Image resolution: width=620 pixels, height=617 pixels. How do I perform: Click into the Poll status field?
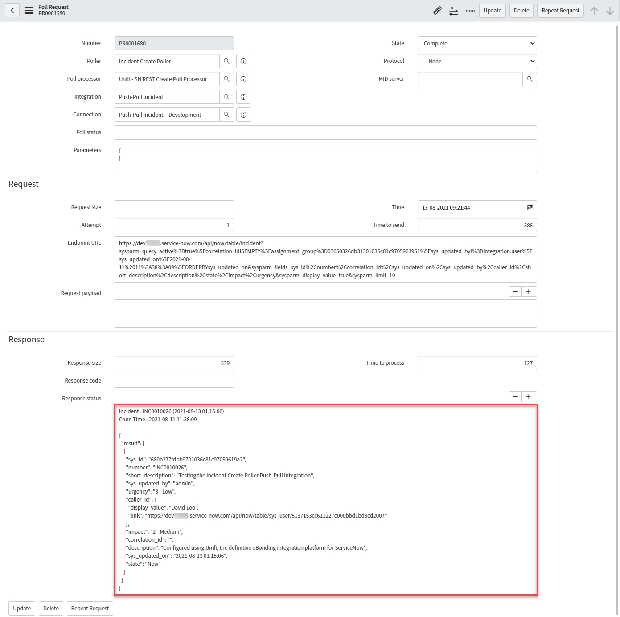[325, 132]
